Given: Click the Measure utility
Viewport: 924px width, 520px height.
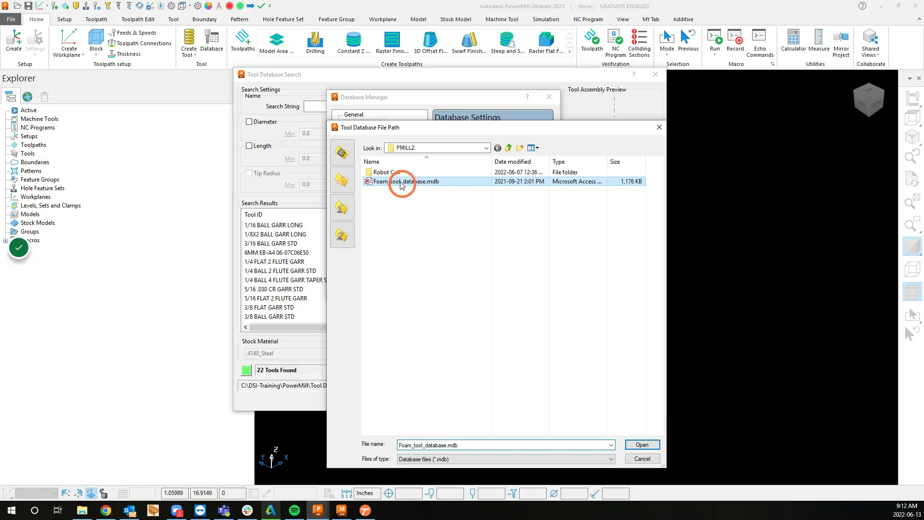Looking at the screenshot, I should point(819,40).
